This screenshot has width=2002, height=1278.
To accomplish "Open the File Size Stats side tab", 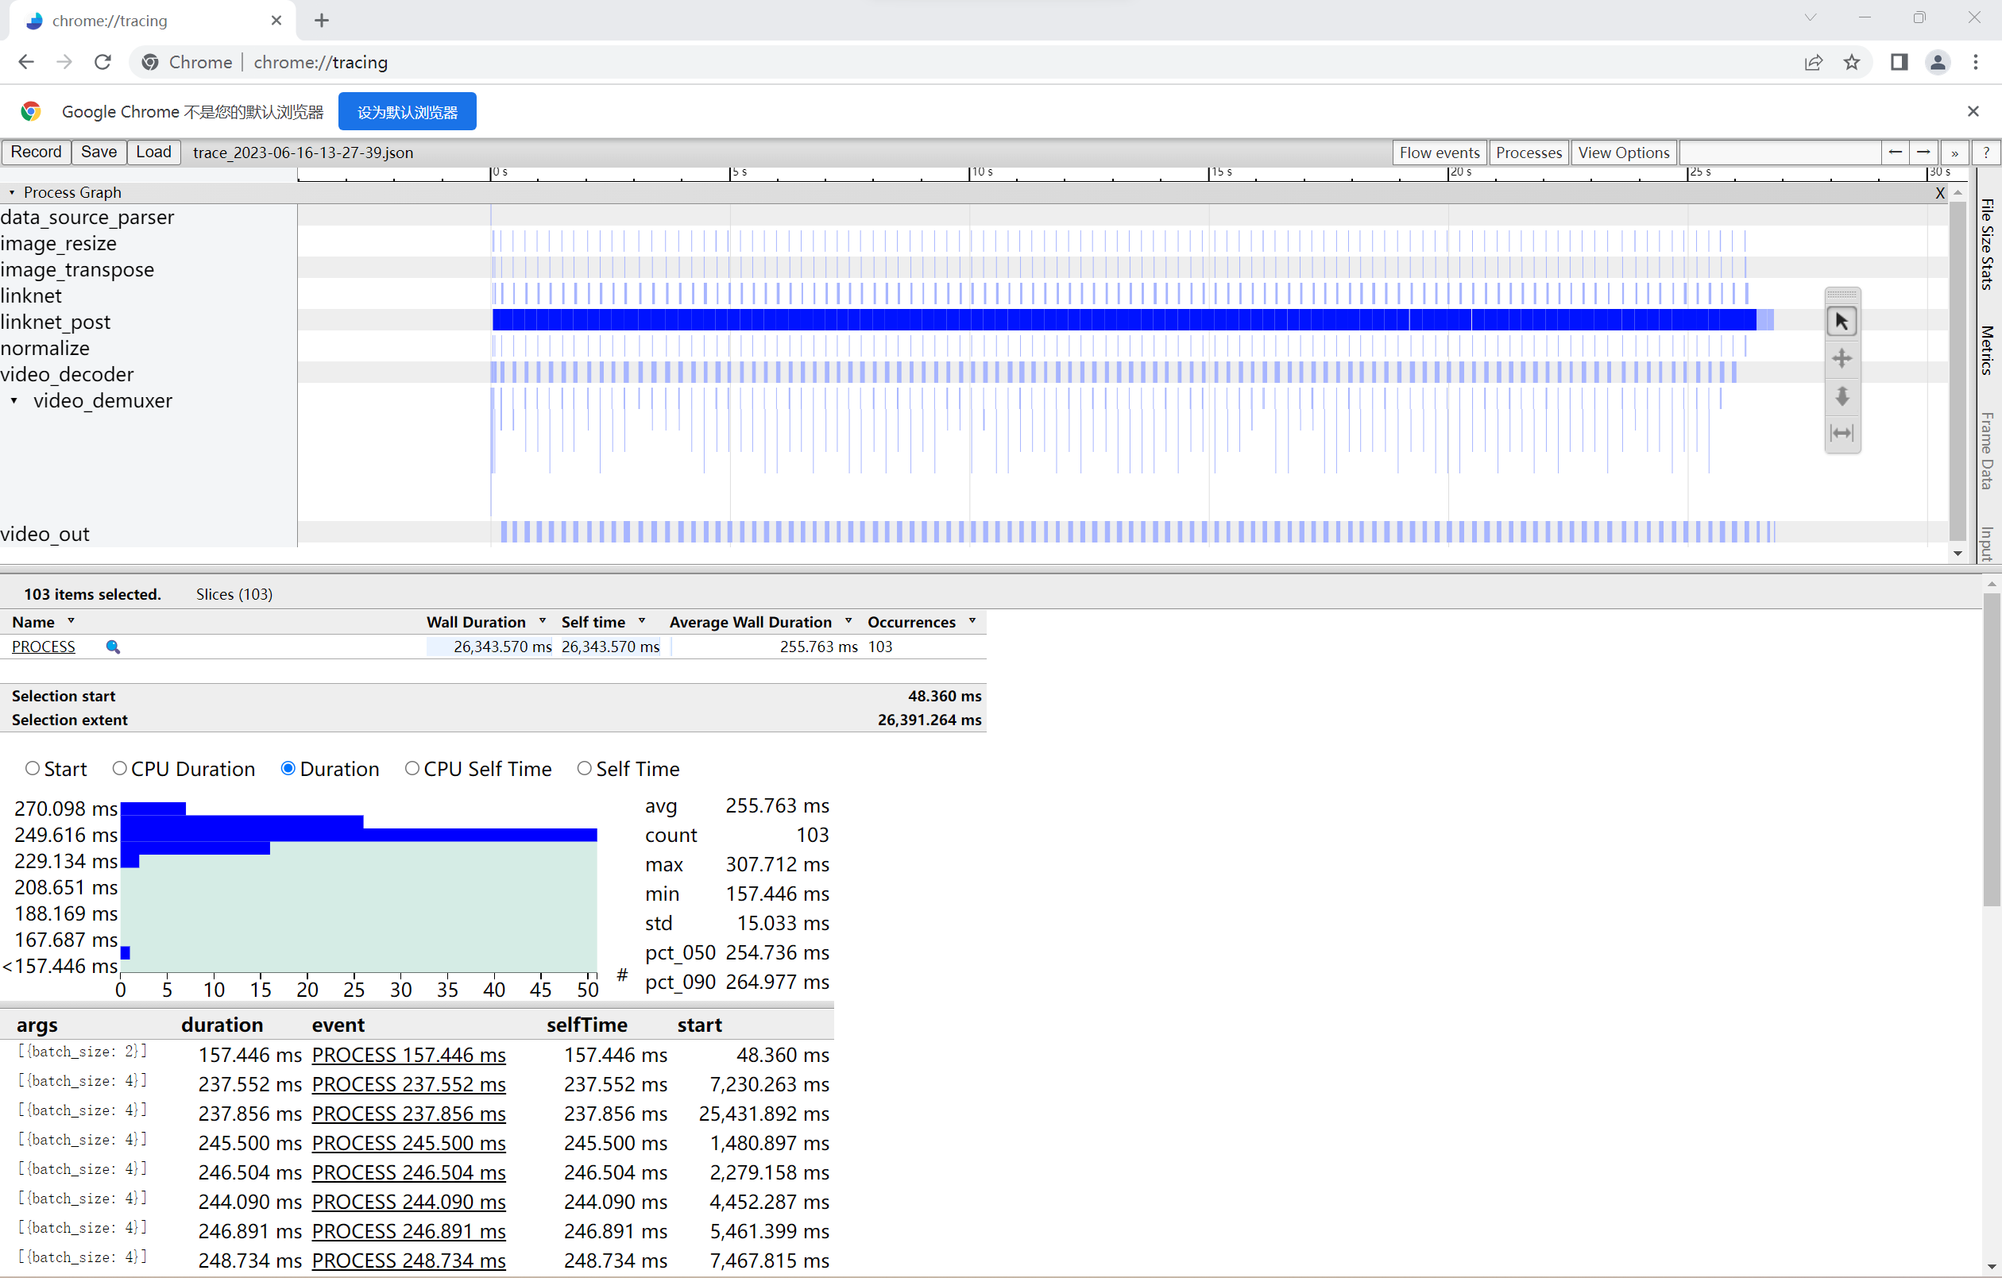I will (1987, 244).
